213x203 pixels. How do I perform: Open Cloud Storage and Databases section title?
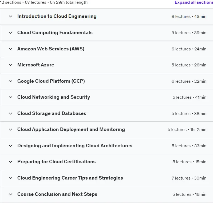(52, 113)
